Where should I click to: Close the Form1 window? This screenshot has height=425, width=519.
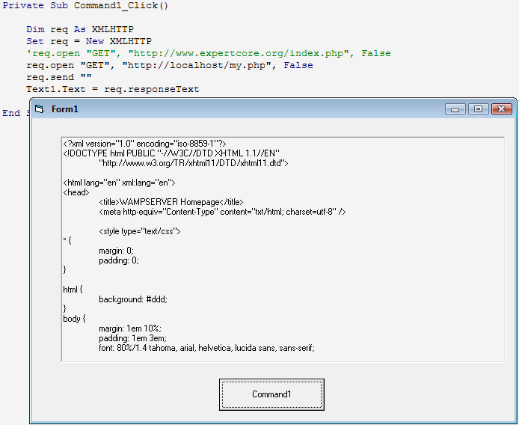click(x=501, y=109)
